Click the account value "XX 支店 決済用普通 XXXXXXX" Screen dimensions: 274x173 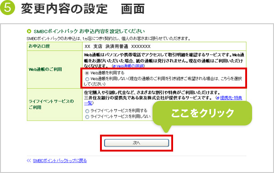117,46
